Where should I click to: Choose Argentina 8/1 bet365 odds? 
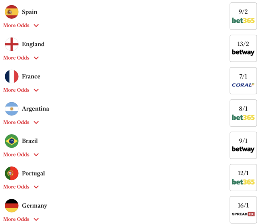click(x=243, y=113)
